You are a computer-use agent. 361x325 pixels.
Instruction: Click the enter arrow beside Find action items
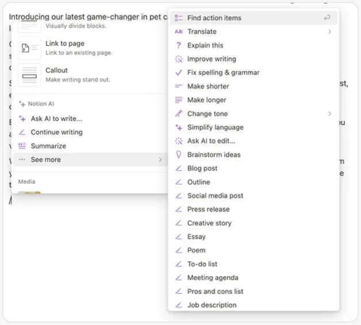click(327, 18)
